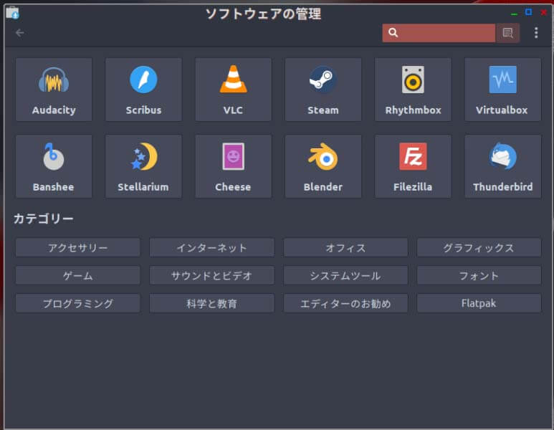Screen dimensions: 554x430
Task: Open the Steam app tile
Action: 323,90
